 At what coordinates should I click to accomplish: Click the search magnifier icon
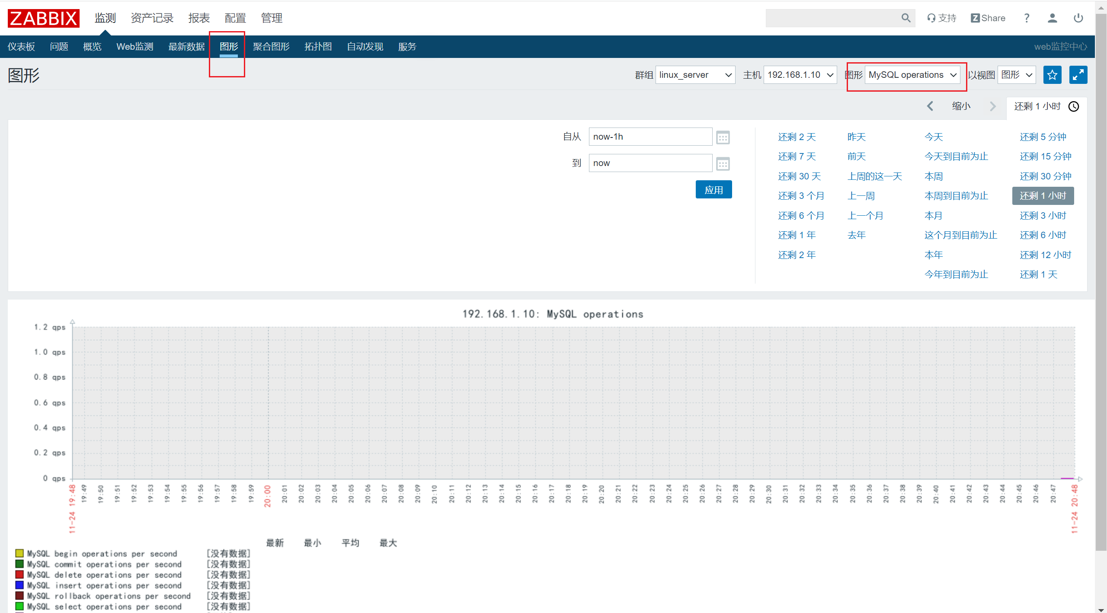point(905,18)
